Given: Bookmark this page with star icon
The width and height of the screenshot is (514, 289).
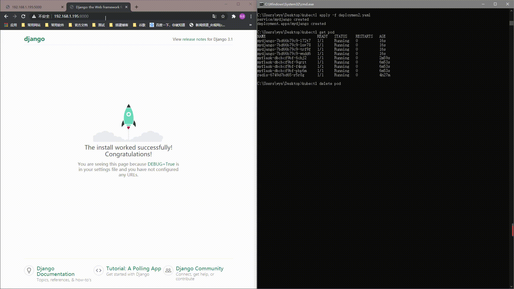Looking at the screenshot, I should click(223, 16).
